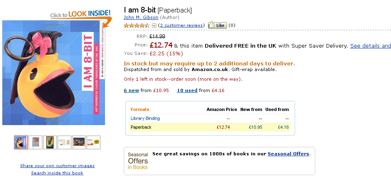Open author John M. Gibson link

(x=141, y=17)
